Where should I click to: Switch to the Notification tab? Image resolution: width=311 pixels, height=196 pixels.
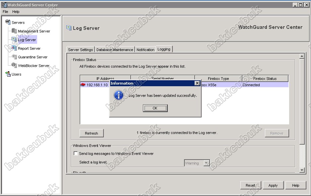point(145,50)
